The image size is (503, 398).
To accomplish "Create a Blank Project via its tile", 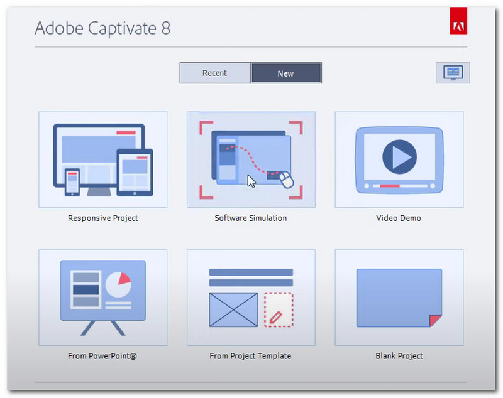I will (399, 298).
